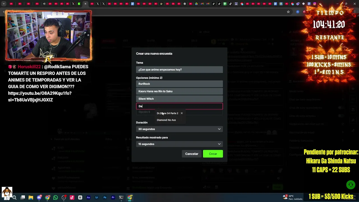The width and height of the screenshot is (359, 202).
Task: Focus the fourth option field containing Da
Action: click(179, 106)
